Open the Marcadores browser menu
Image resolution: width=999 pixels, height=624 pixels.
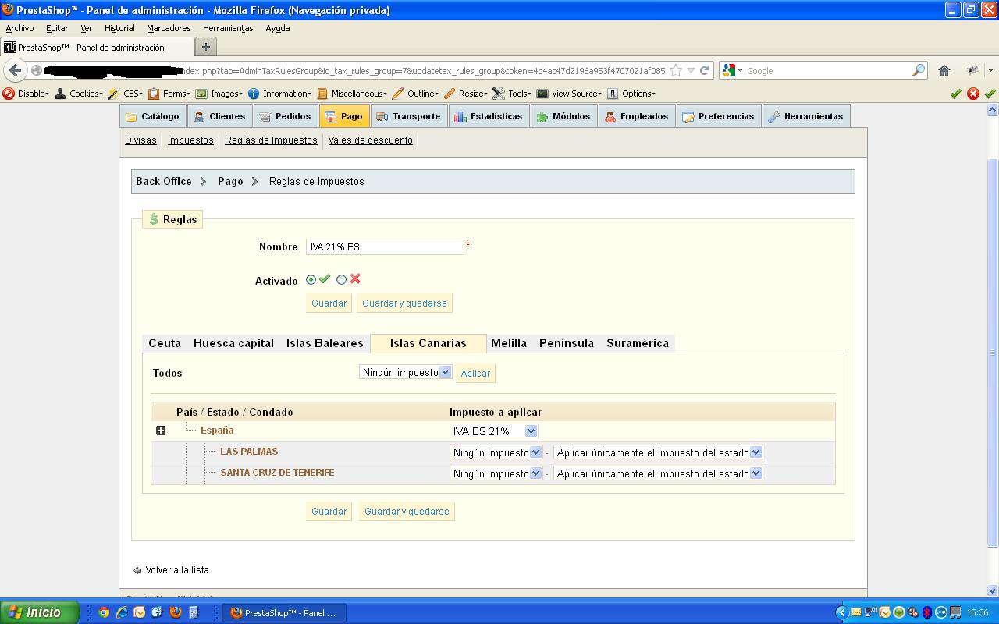coord(169,28)
